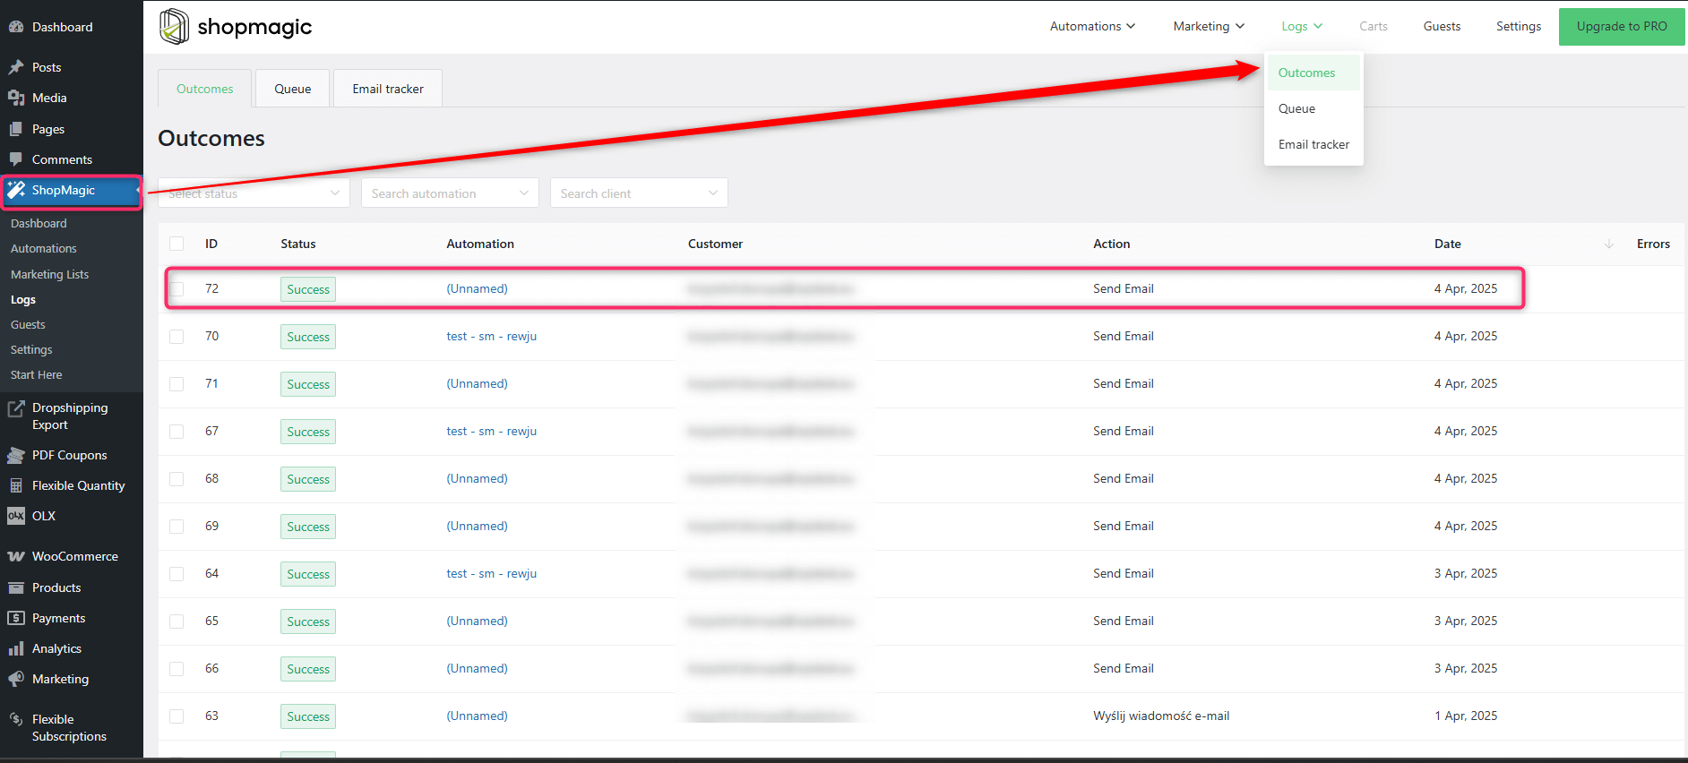Open the Automations top menu
1688x763 pixels.
click(1091, 26)
